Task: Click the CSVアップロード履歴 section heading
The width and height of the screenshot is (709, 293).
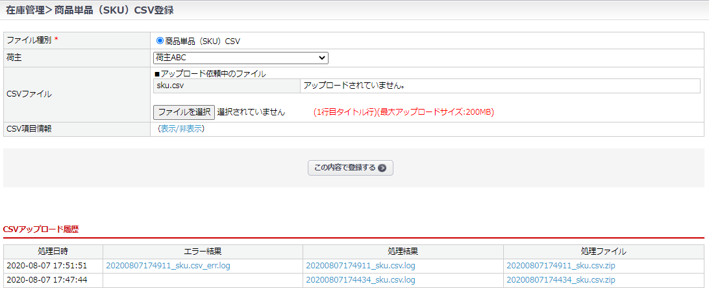Action: point(41,229)
